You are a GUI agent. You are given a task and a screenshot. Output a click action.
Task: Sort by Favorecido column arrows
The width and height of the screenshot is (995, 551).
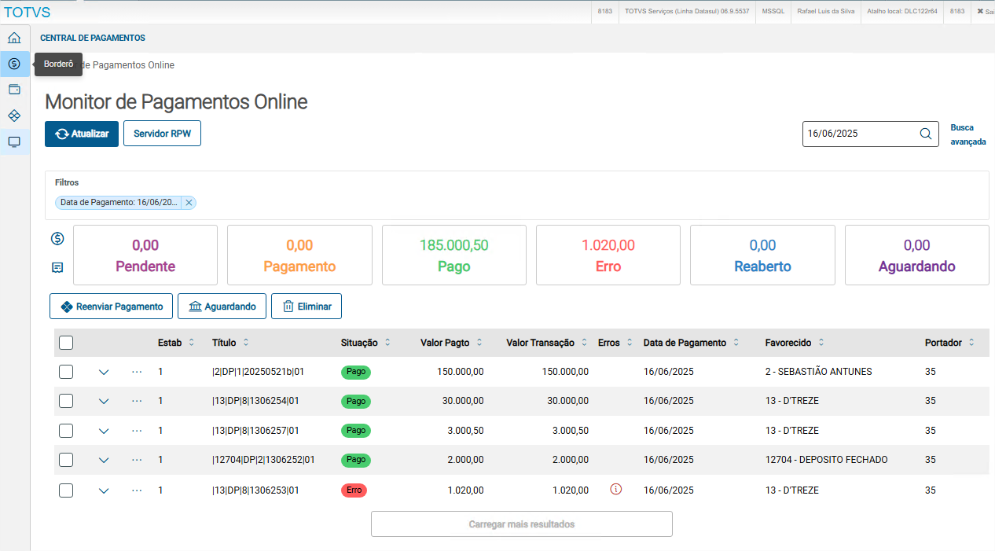click(x=821, y=343)
